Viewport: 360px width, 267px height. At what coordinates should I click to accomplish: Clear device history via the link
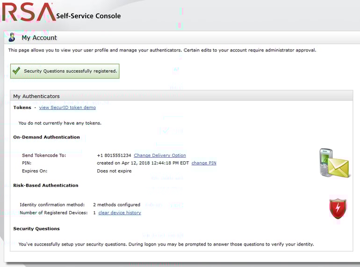click(119, 213)
